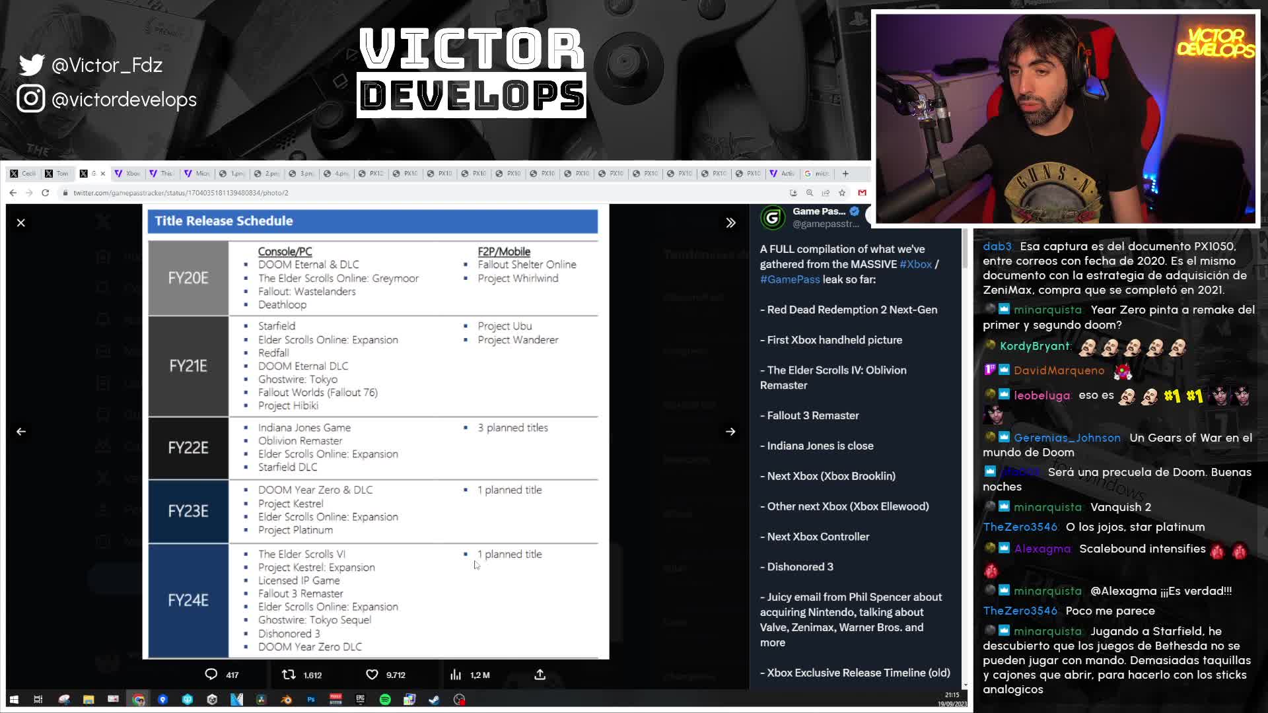
Task: Click username 'KordyBryant' in chat
Action: point(1034,346)
